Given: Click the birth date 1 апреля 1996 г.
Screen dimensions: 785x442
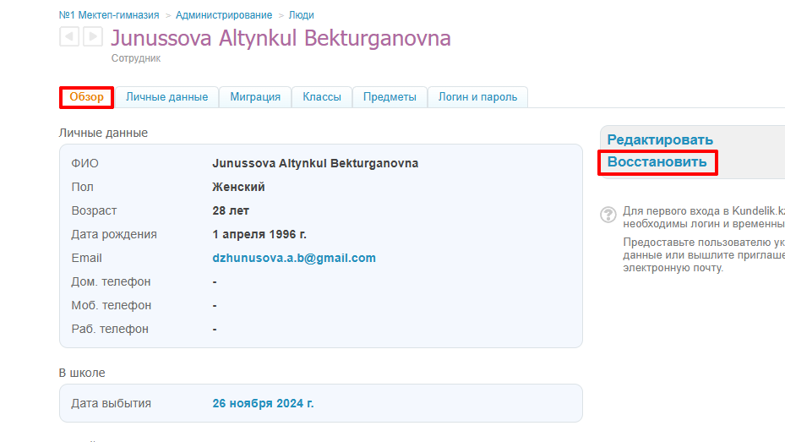Looking at the screenshot, I should click(x=259, y=234).
